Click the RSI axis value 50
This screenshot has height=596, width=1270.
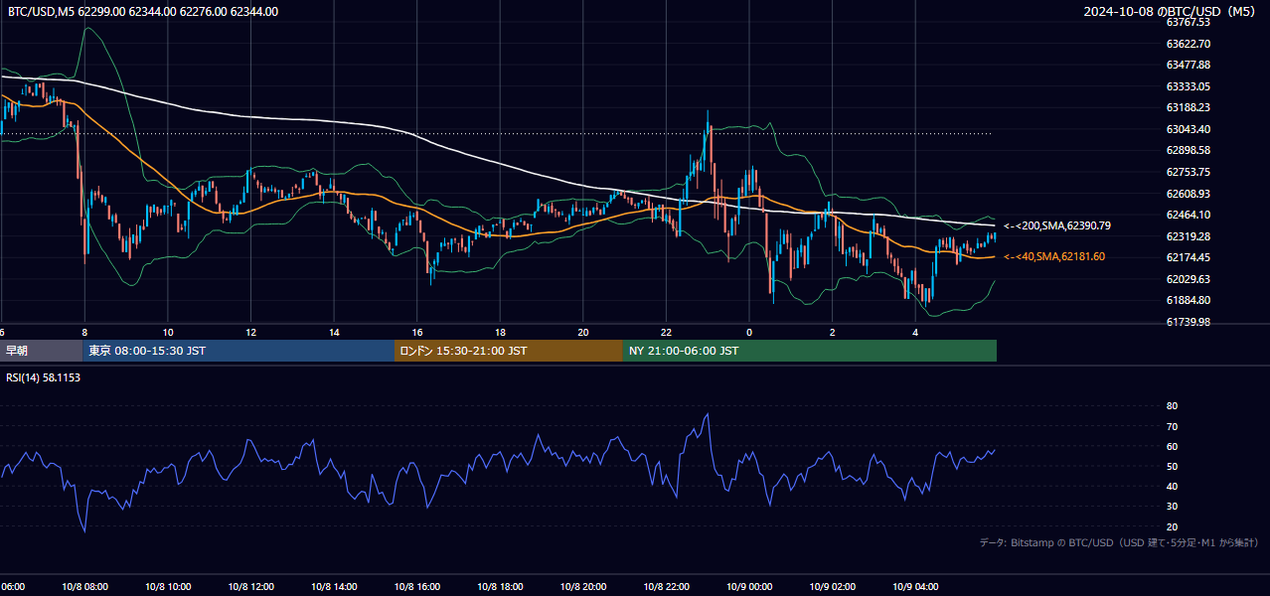pyautogui.click(x=1172, y=466)
